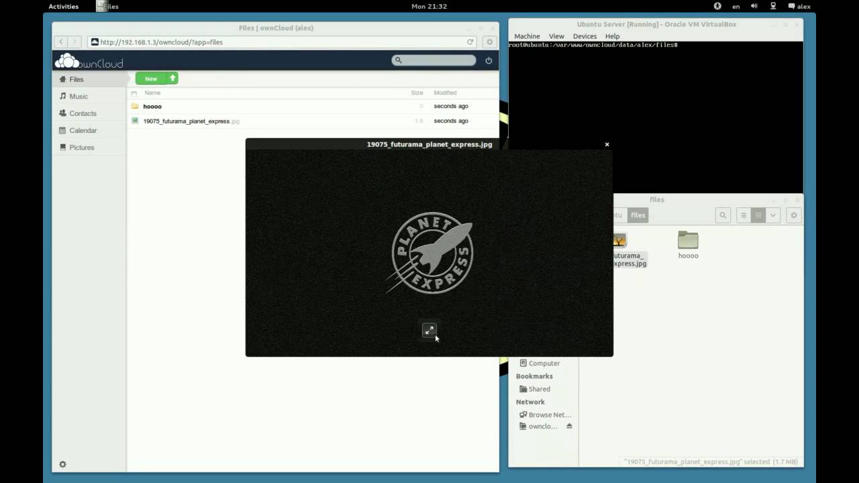Eject the owncloud network mount
Screen dimensions: 859x483
569,426
